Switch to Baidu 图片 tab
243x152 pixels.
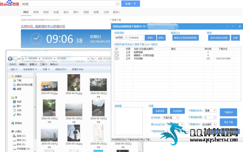pyautogui.click(x=76, y=12)
